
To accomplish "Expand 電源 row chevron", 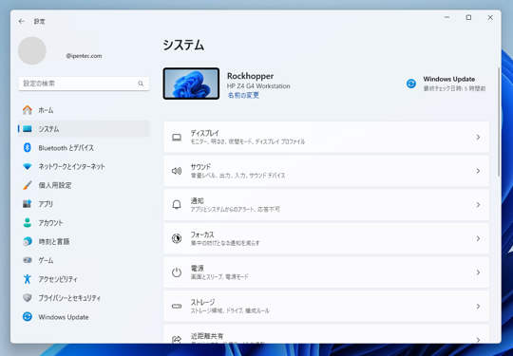I will [478, 272].
